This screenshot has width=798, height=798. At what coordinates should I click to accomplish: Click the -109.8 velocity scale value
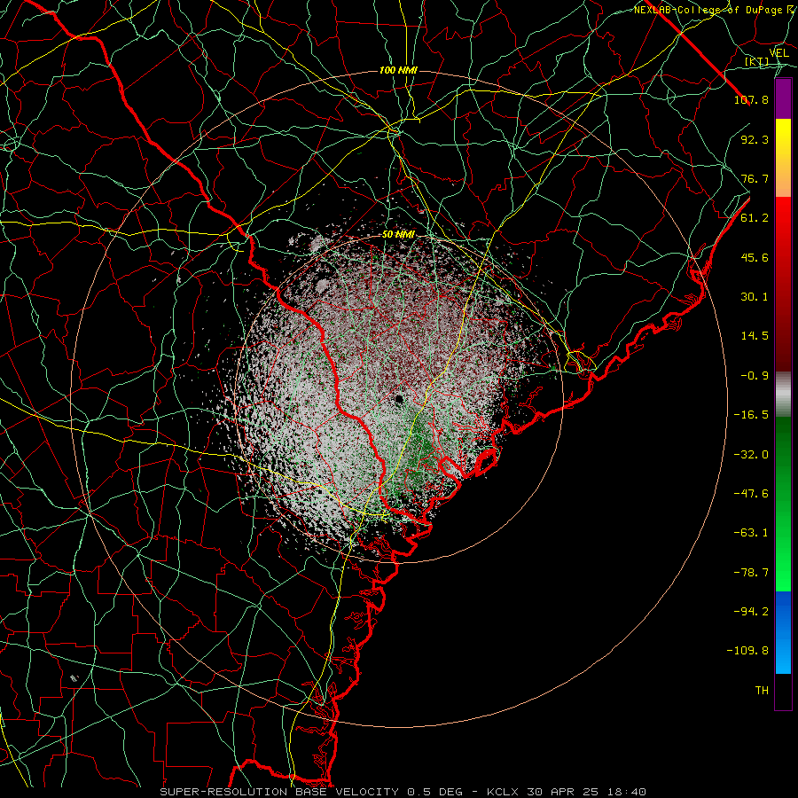747,651
